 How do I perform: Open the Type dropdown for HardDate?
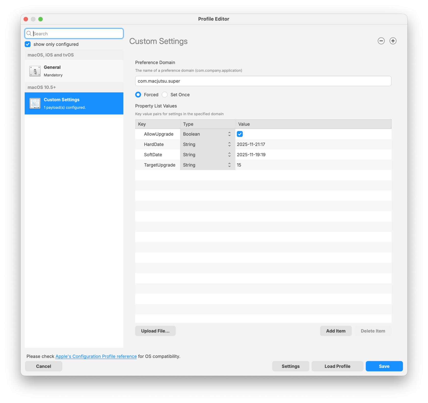click(x=207, y=144)
